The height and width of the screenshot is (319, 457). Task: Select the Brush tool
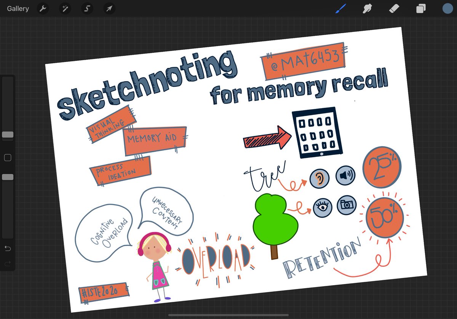[x=340, y=8]
